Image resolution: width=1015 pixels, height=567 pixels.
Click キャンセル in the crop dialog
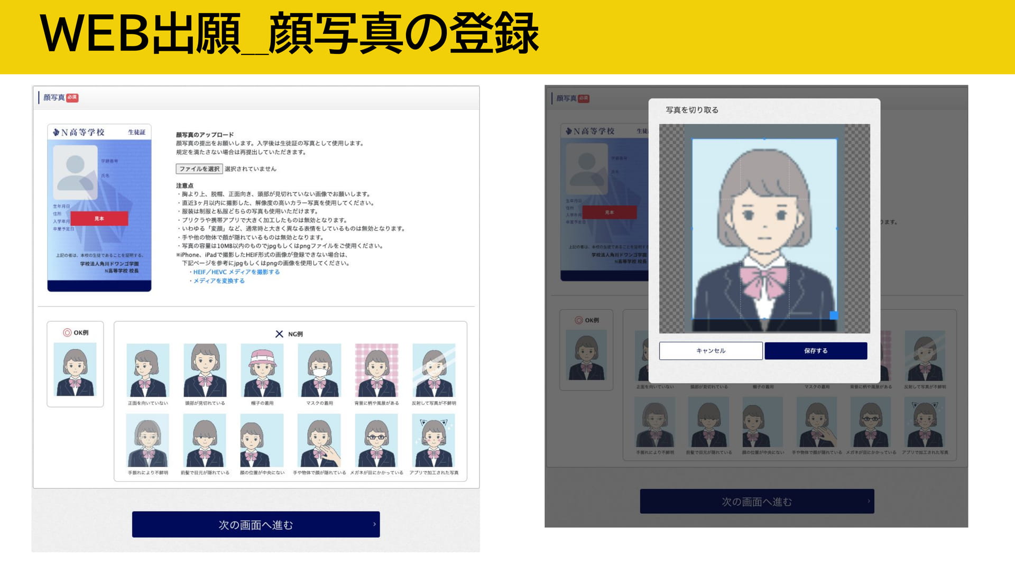pyautogui.click(x=710, y=351)
